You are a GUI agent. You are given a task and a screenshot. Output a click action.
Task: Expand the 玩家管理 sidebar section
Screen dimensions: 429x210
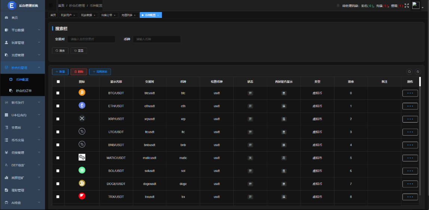(x=22, y=43)
